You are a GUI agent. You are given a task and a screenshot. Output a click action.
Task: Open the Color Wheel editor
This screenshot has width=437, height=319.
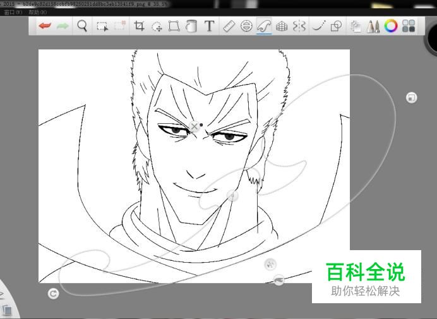(x=391, y=26)
